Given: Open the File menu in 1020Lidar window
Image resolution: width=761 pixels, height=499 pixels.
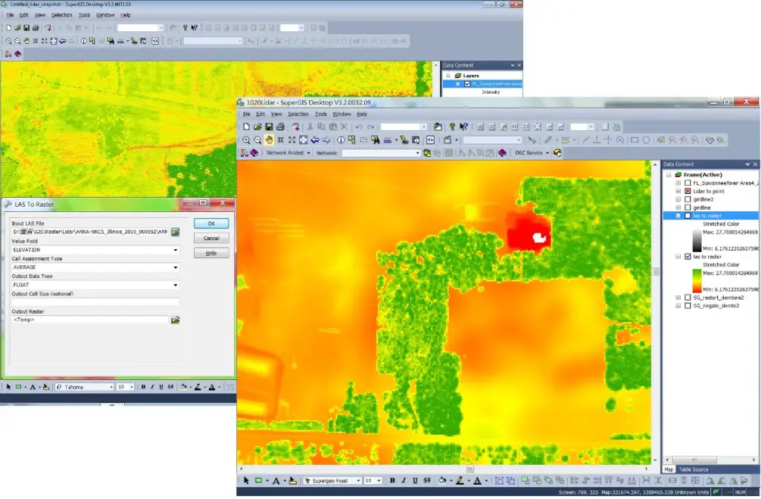Looking at the screenshot, I should pyautogui.click(x=247, y=115).
